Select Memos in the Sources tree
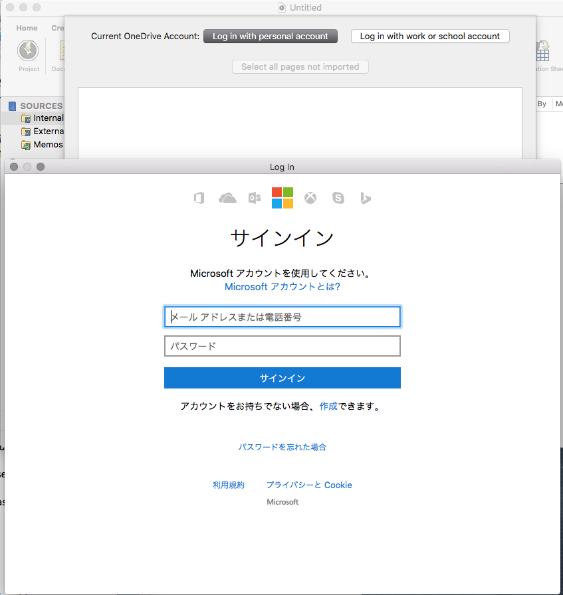 (x=48, y=145)
